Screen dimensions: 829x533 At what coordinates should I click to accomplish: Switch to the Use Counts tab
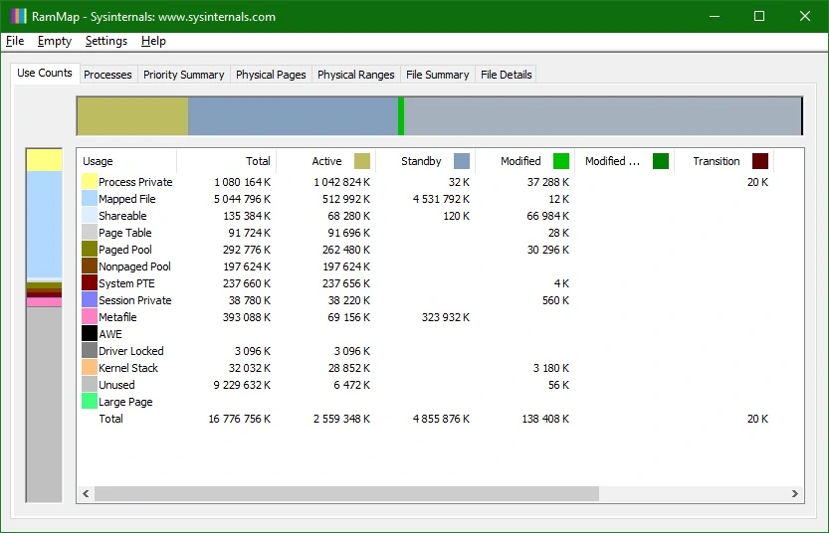point(45,73)
